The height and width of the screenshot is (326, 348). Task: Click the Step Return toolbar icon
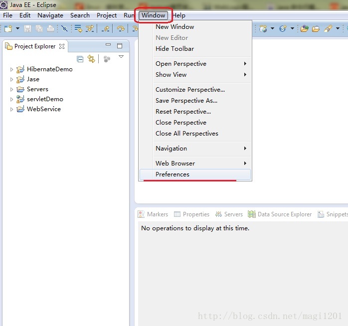coord(105,28)
